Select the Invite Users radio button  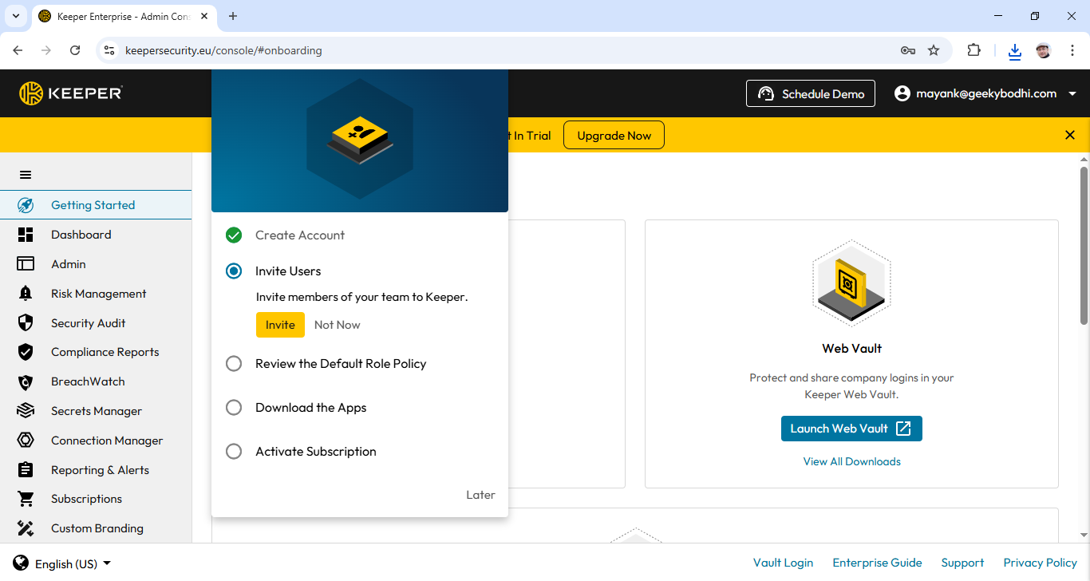tap(234, 271)
